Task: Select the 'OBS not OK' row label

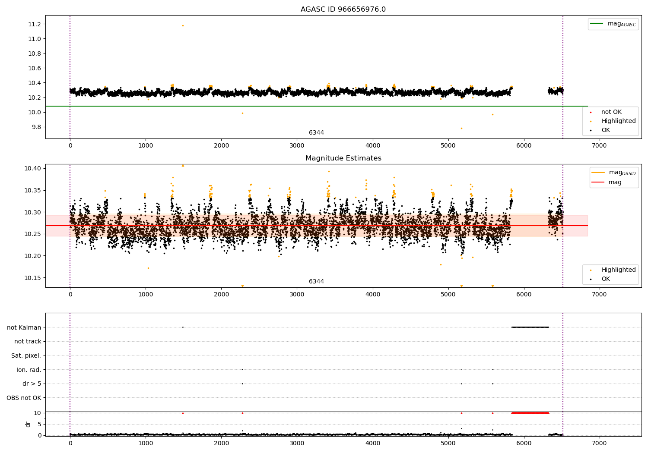Action: pos(24,398)
